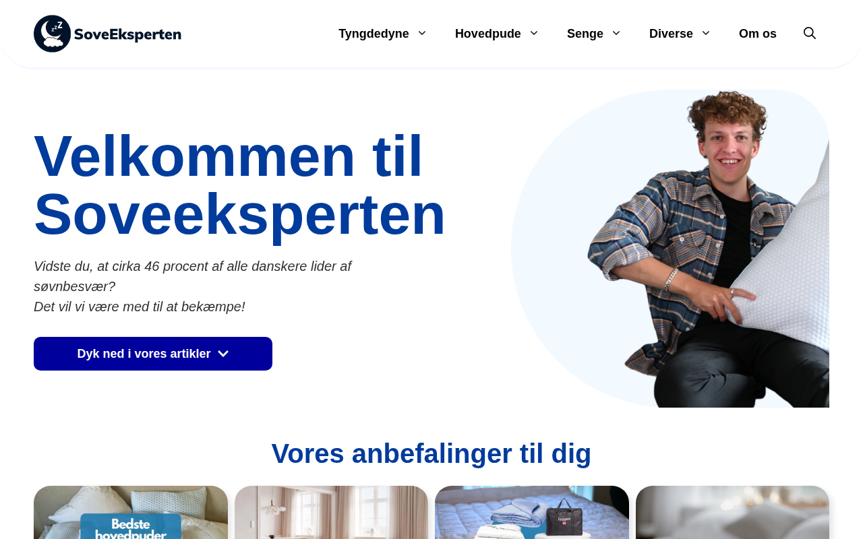Expand the Hovedpude submenu chevron
This screenshot has height=539, width=863.
pos(534,34)
